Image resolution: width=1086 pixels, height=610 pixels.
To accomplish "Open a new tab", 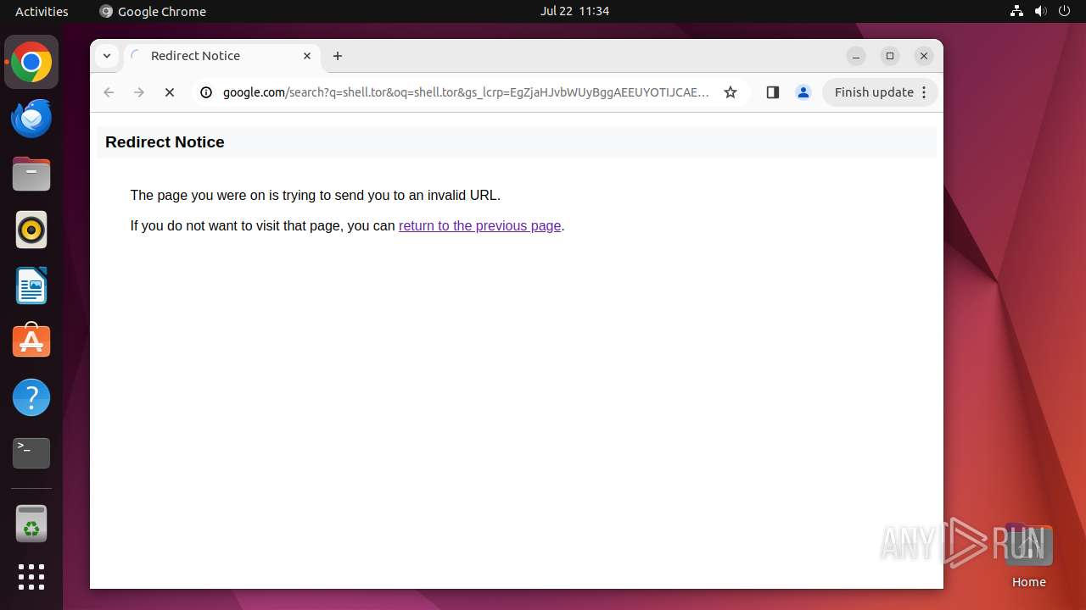I will point(338,56).
